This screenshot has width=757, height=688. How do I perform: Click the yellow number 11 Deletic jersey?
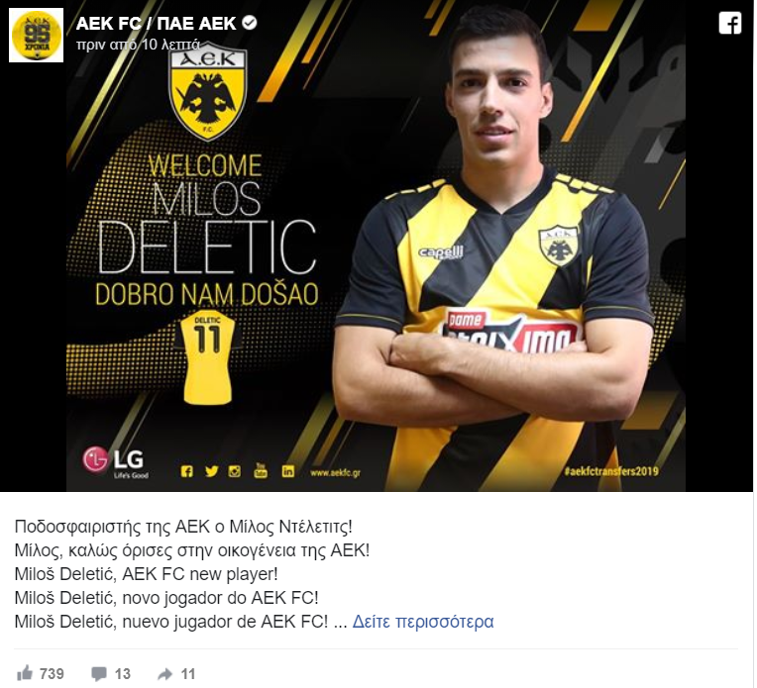208,359
